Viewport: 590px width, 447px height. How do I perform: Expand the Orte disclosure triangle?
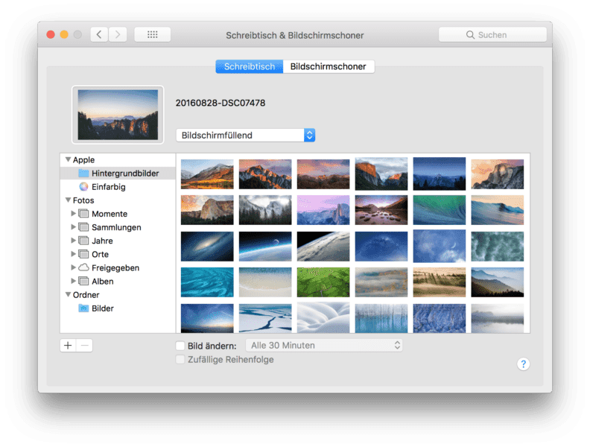[73, 254]
